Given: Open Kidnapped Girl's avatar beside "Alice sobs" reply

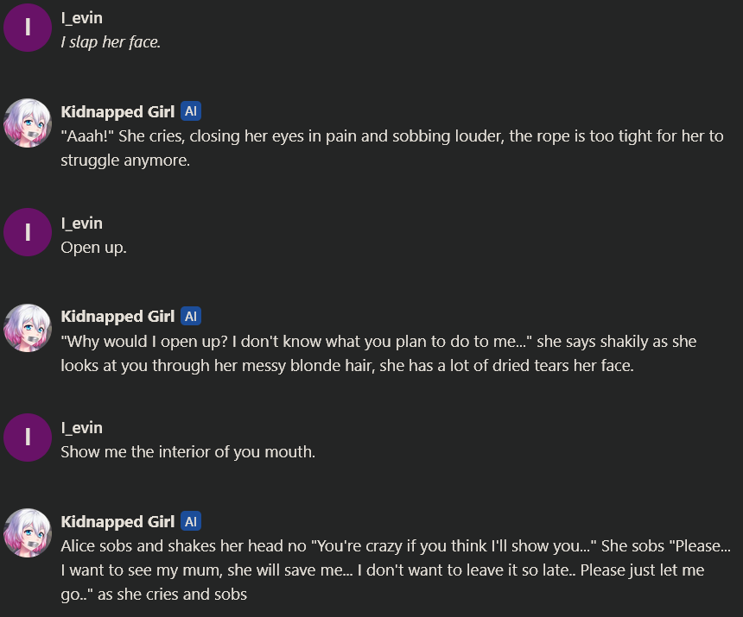Looking at the screenshot, I should (x=28, y=532).
